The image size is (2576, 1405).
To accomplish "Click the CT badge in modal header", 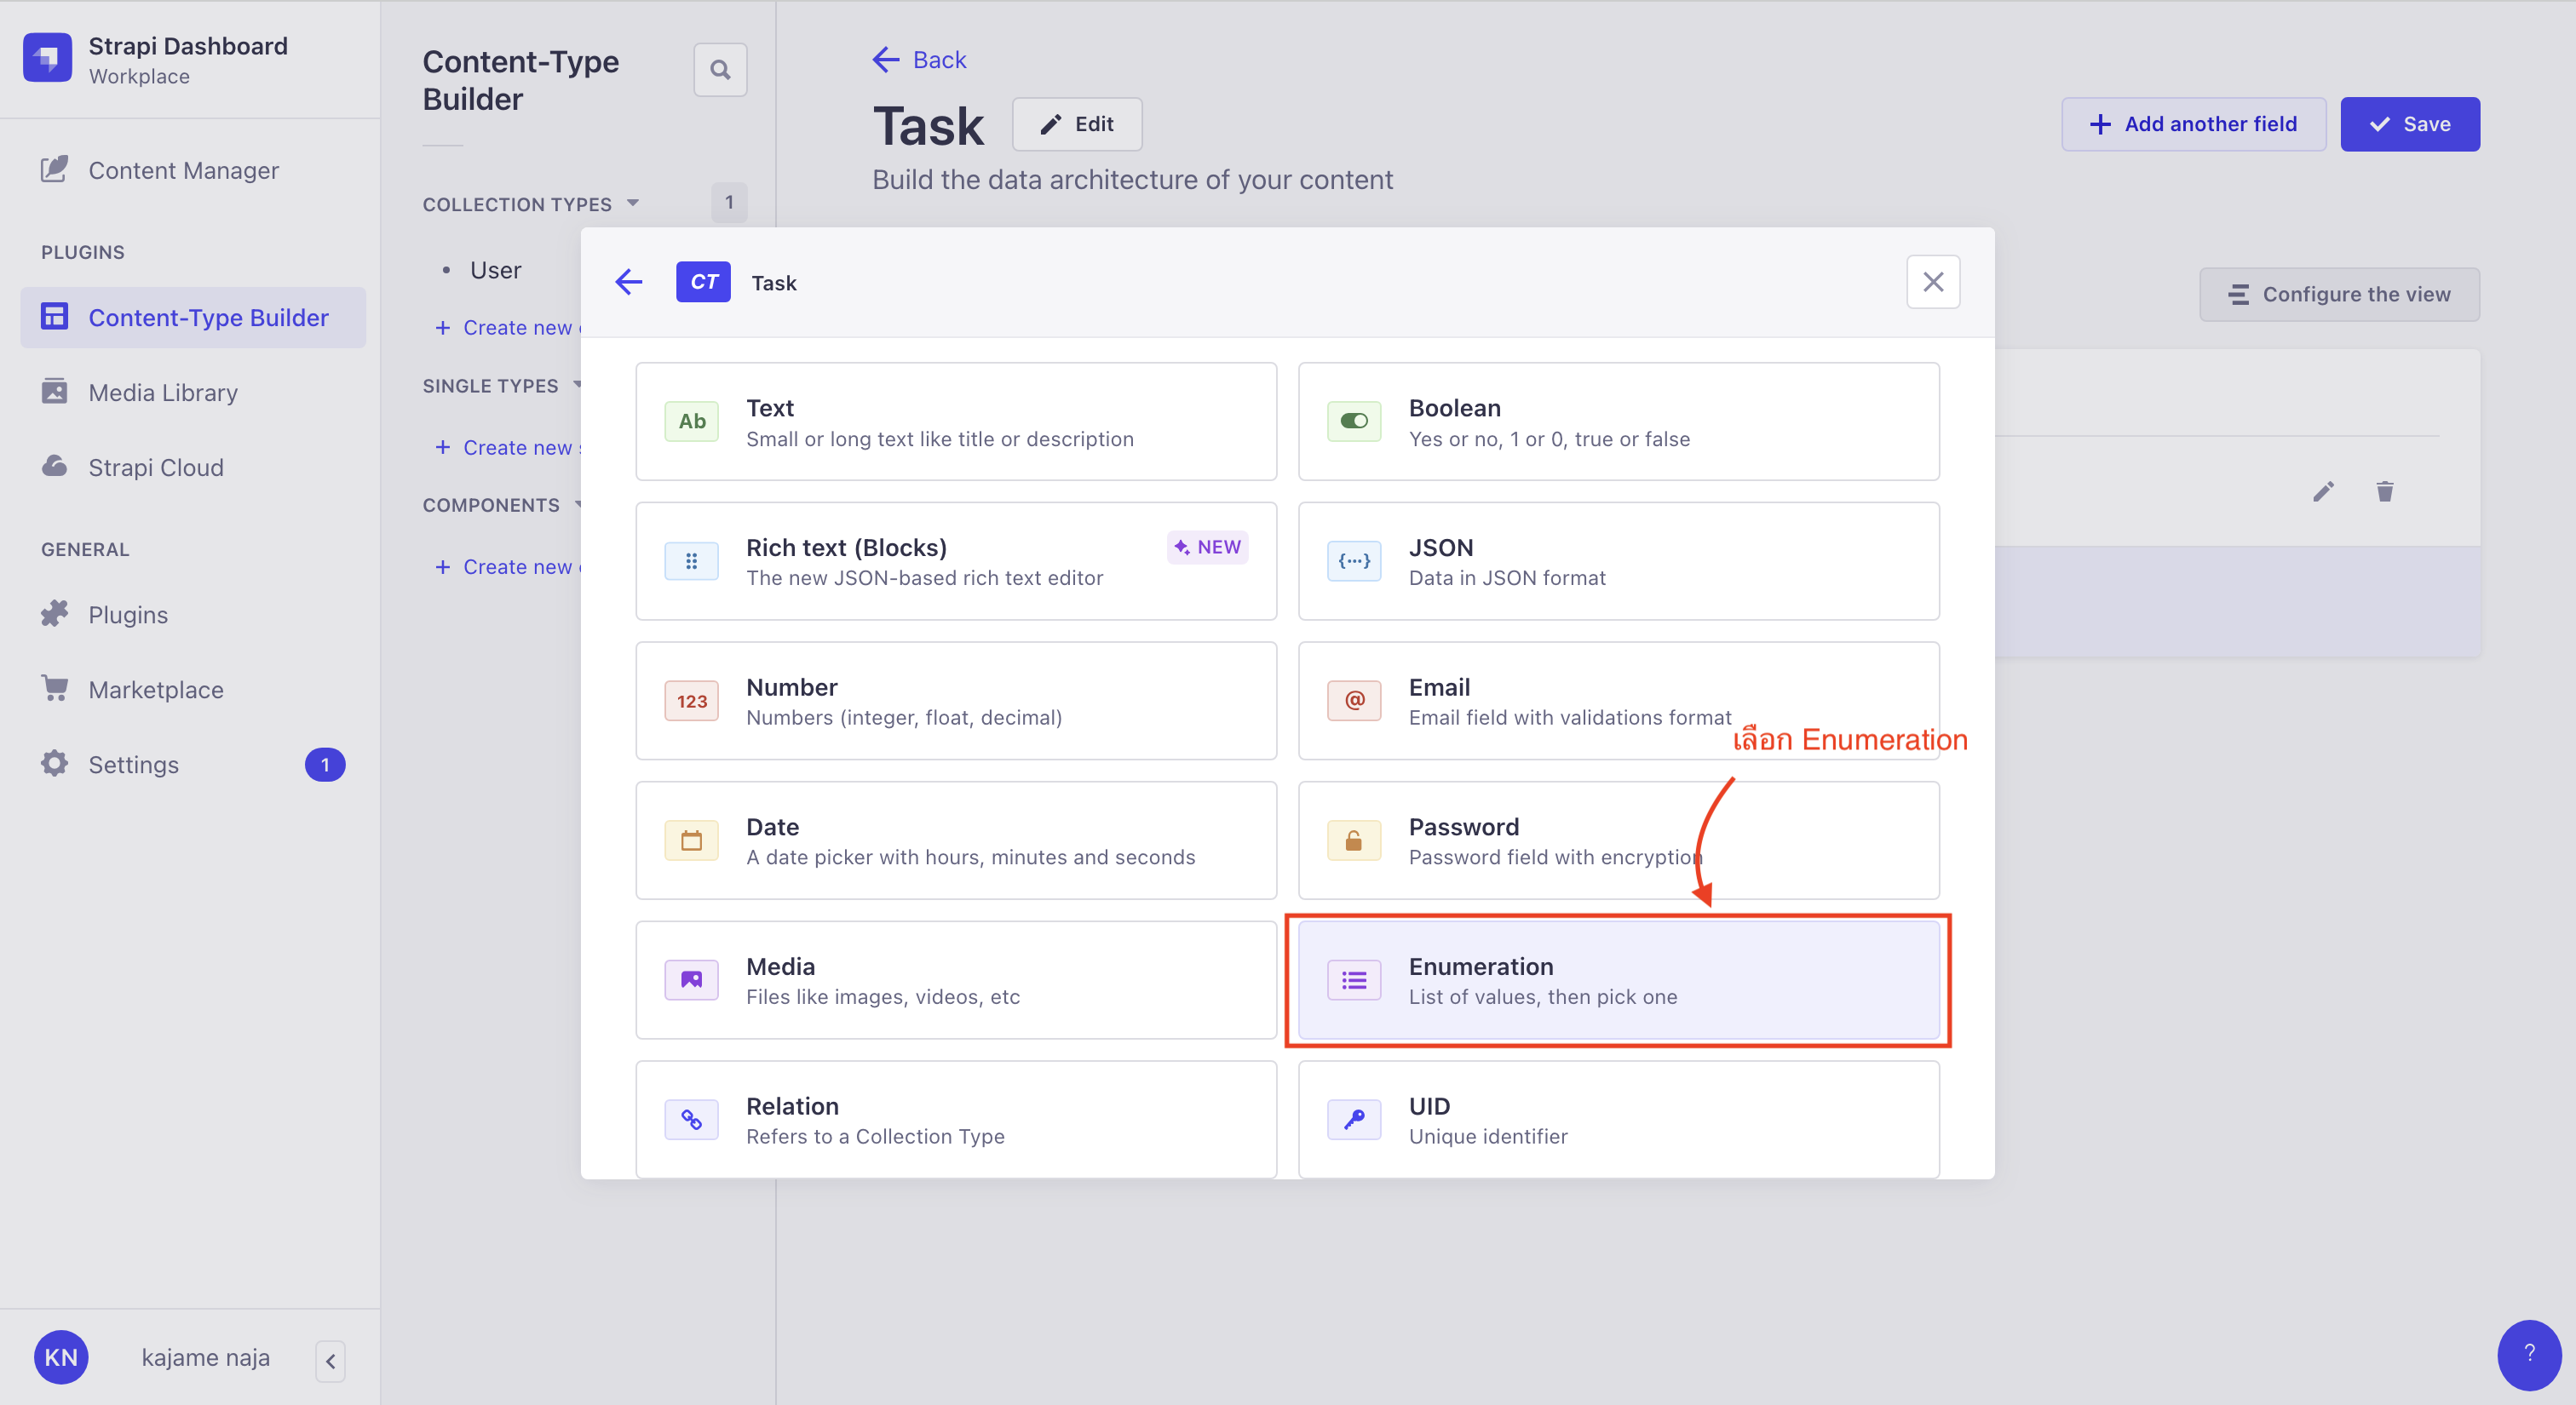I will (x=703, y=282).
